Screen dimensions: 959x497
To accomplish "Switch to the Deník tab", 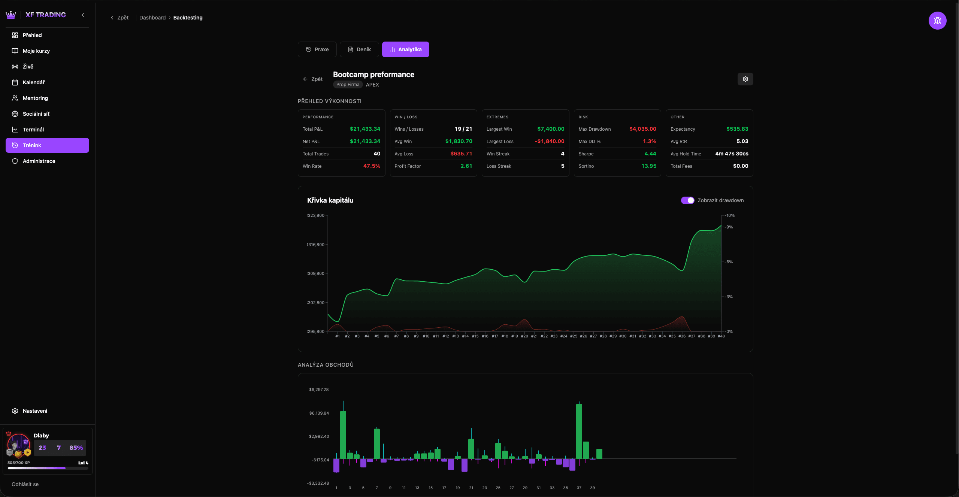I will (359, 49).
